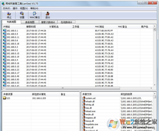The image size is (159, 131).
Task: Select the row for IP 192.168.0.50
Action: tap(13, 79)
